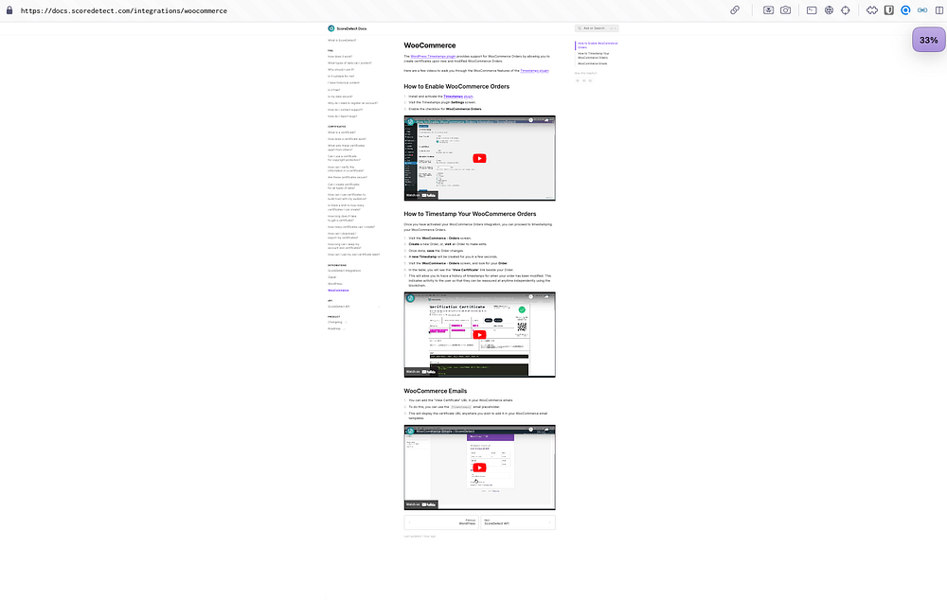The image size is (947, 600).
Task: Select the active WooCommerce sidebar item
Action: coord(338,291)
